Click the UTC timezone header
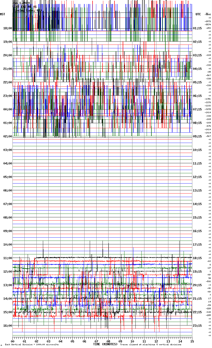 coord(198,14)
